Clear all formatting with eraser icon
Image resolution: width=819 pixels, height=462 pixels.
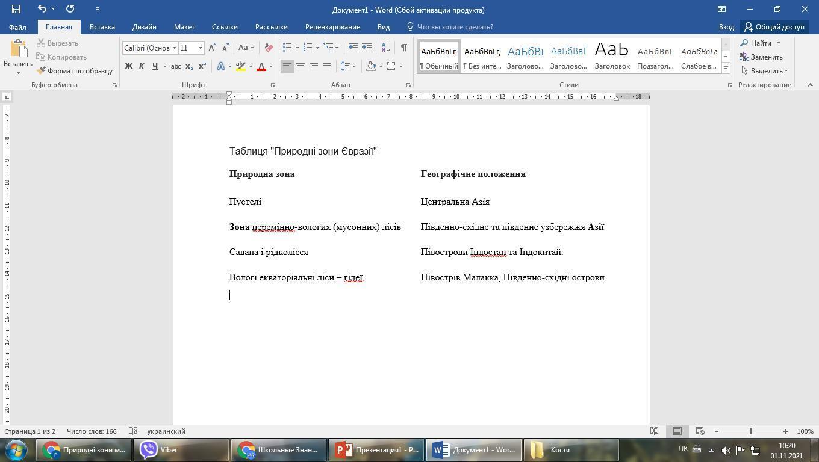click(269, 48)
